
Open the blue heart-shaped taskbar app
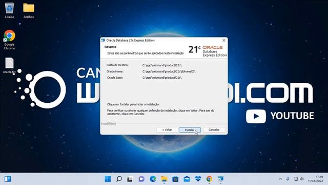[x=198, y=179]
